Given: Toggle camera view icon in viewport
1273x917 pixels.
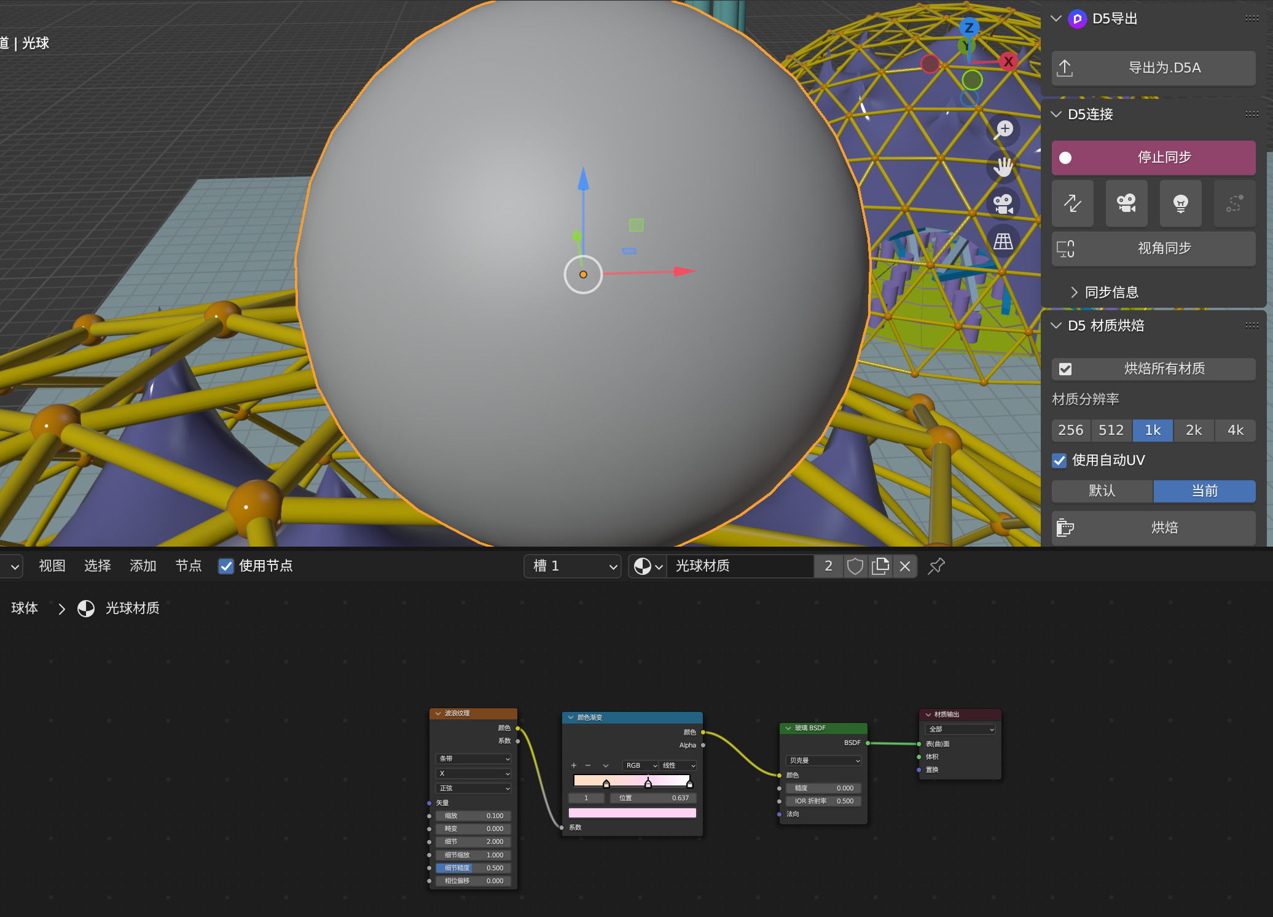Looking at the screenshot, I should (x=1004, y=204).
